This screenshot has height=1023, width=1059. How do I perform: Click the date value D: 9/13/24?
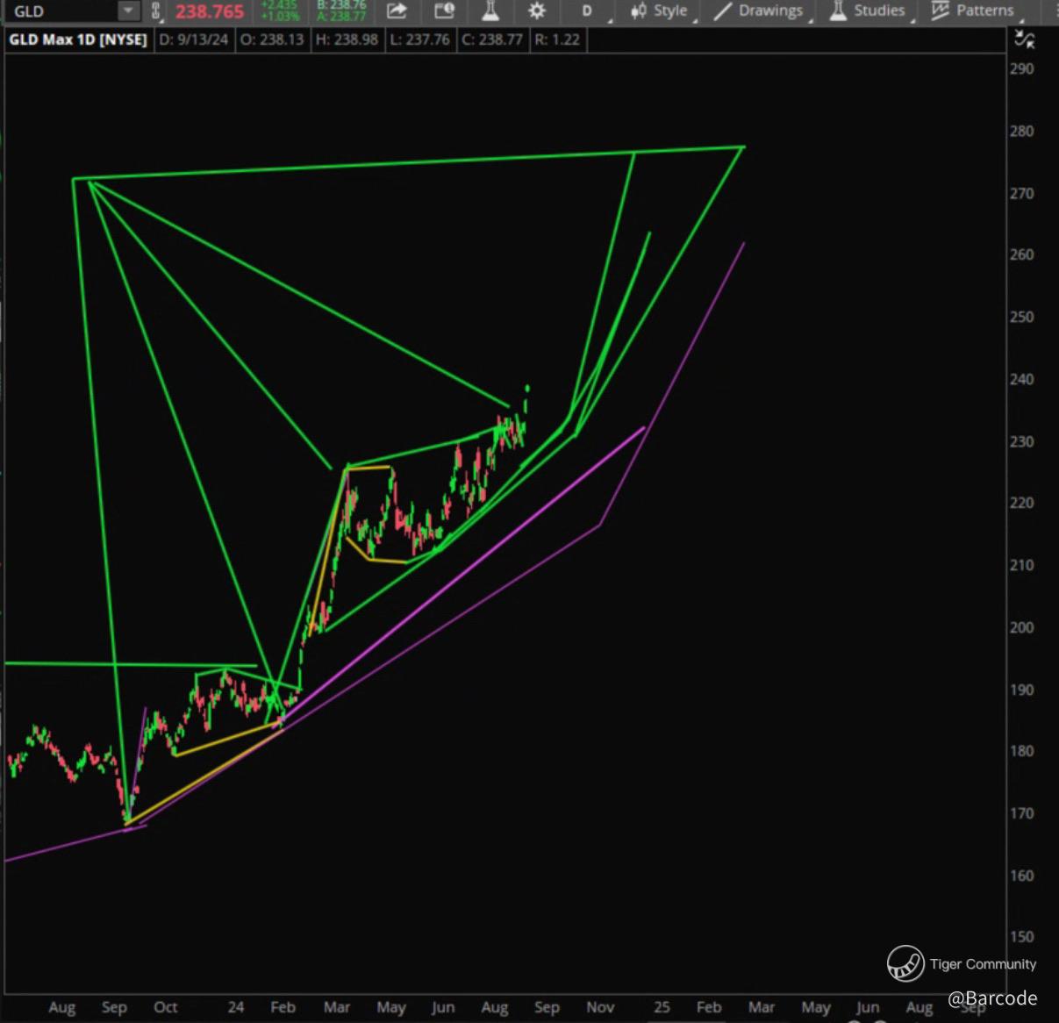(x=194, y=39)
